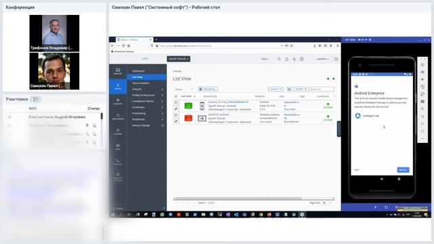The height and width of the screenshot is (244, 434).
Task: Click the ADD DEVICE button
Action: [208, 89]
